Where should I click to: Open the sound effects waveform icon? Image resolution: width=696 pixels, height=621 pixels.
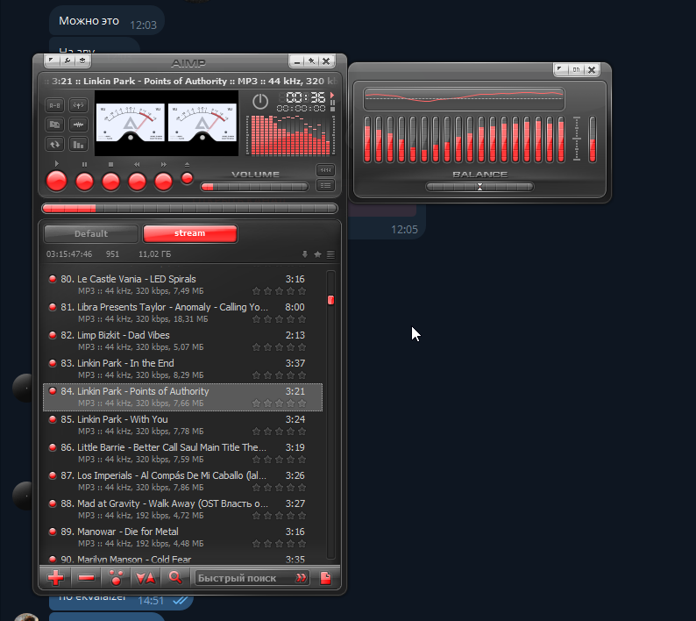(x=78, y=125)
